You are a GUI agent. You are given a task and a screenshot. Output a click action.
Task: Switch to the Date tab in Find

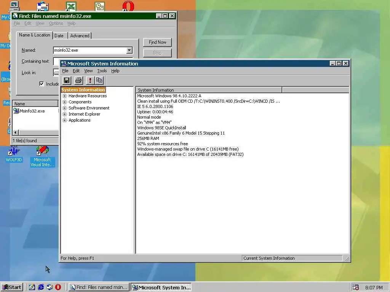tap(59, 36)
